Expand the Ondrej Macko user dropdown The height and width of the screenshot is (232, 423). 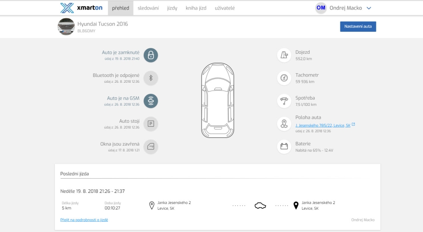tap(369, 8)
